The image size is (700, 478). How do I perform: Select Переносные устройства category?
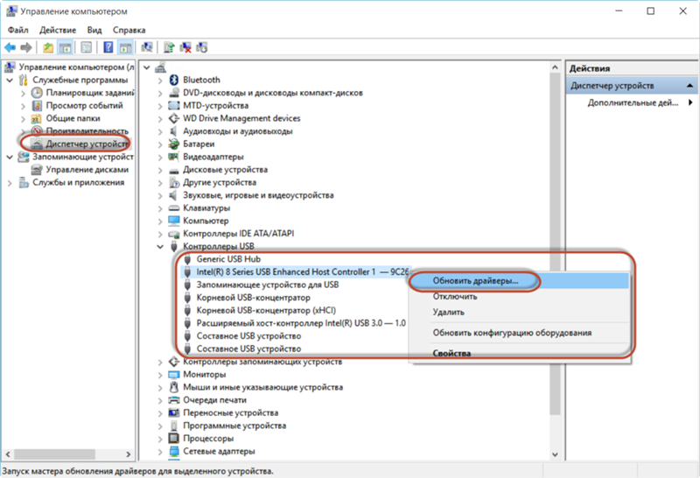[x=230, y=412]
